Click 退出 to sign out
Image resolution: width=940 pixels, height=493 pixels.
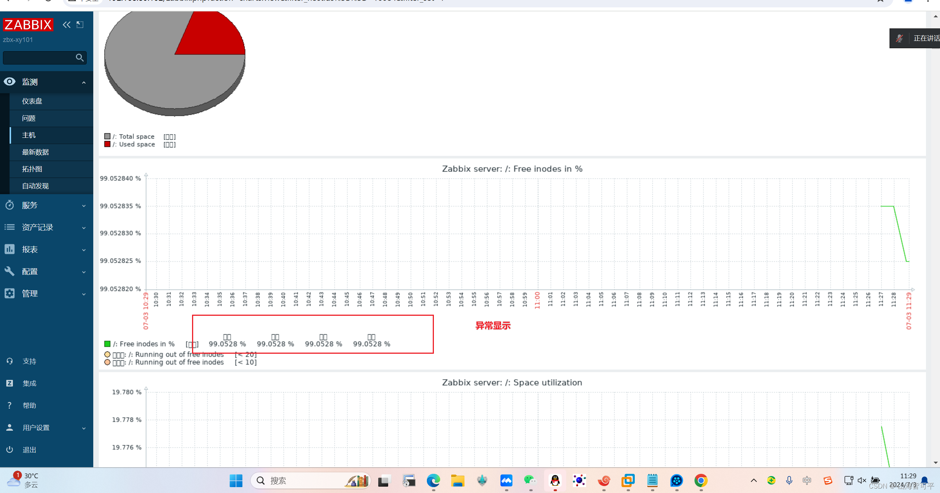(x=29, y=450)
